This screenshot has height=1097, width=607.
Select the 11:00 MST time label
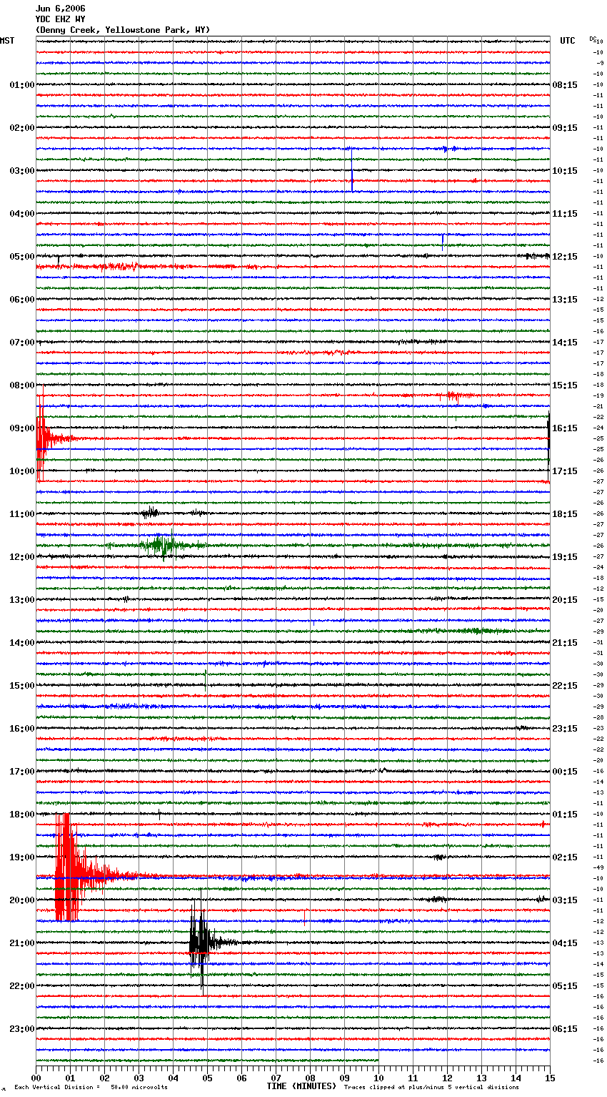22,514
